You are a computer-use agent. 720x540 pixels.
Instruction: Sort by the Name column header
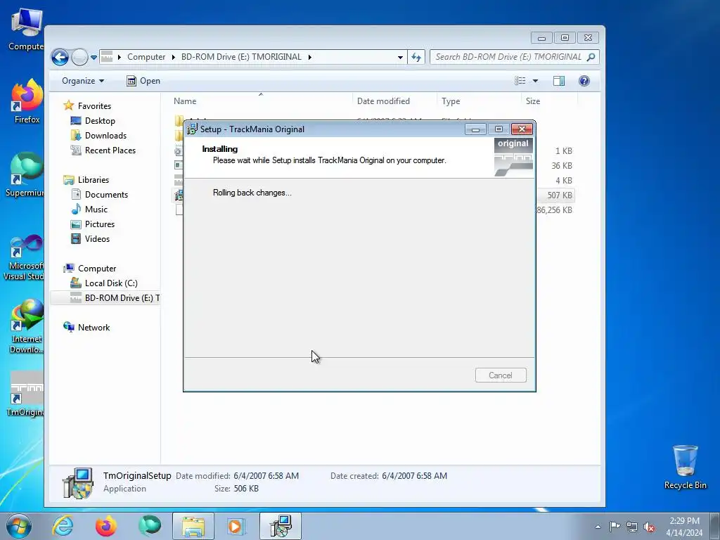click(185, 101)
